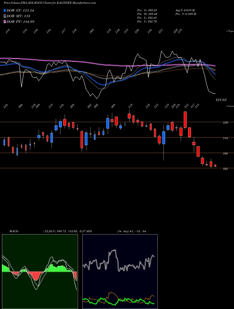Click the 'Pre L: 102.45' value
Screen dimensions: 234x309
(x=147, y=18)
